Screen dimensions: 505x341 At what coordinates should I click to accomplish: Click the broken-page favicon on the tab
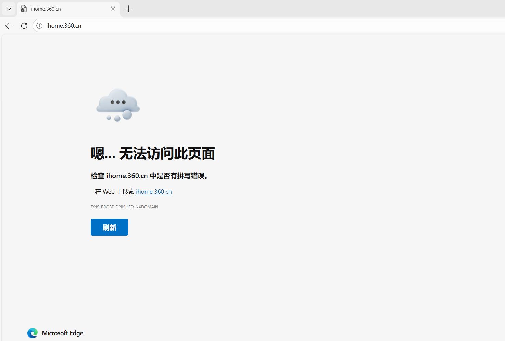point(23,9)
